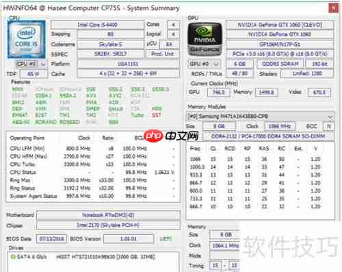
Task: Click the GDDR5 SDRAM memory type field
Action: (280, 64)
